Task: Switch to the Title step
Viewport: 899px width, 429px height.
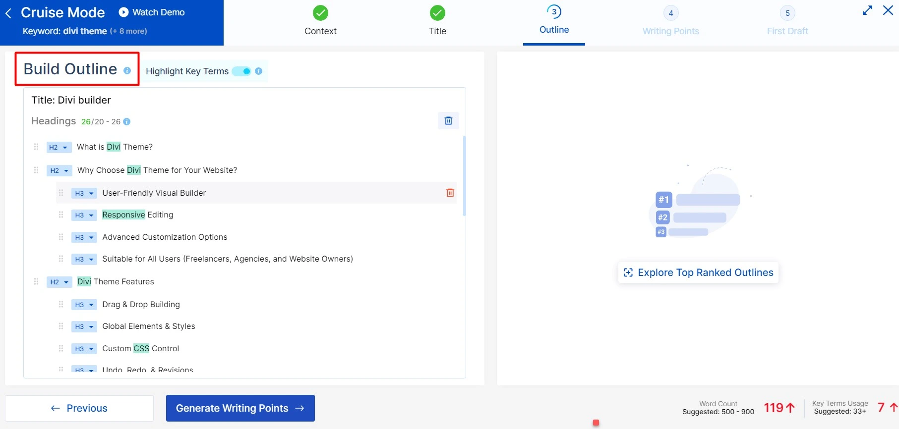Action: (x=437, y=21)
